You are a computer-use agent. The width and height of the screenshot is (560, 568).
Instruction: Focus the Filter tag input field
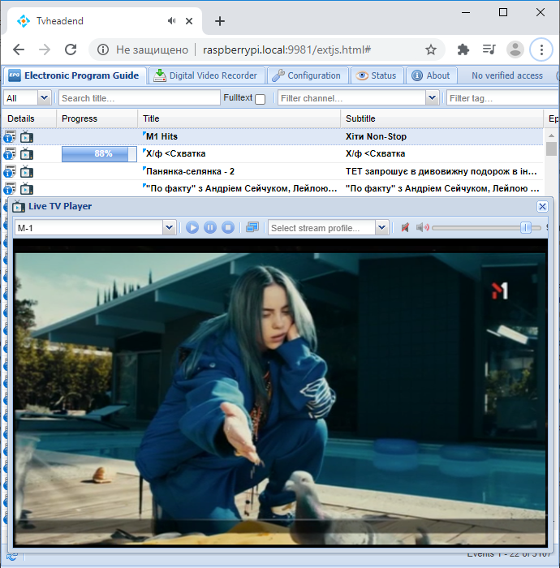click(x=502, y=98)
